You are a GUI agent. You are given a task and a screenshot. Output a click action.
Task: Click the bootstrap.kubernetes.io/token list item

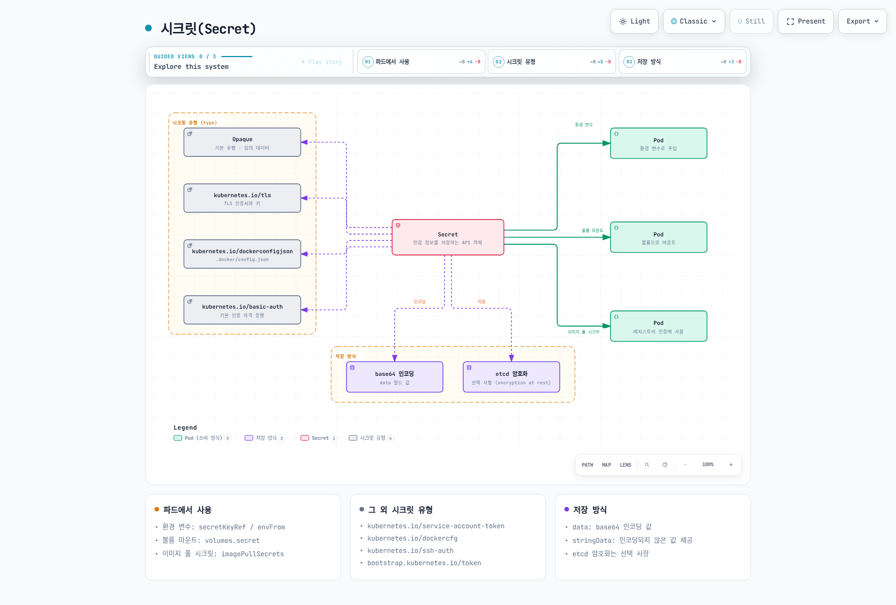coord(424,563)
